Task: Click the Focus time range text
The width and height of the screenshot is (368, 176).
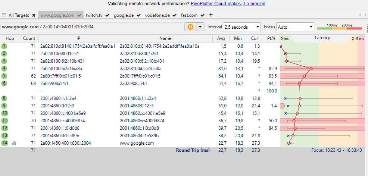Action: point(337,150)
